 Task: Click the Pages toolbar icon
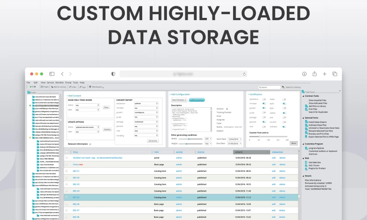42,87
